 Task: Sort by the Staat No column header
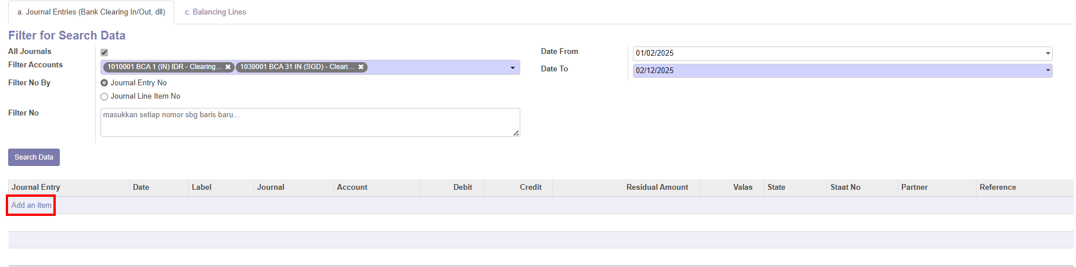point(845,187)
